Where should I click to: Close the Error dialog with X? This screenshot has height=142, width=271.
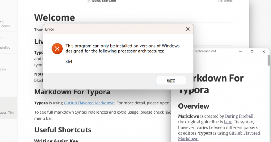tap(188, 29)
